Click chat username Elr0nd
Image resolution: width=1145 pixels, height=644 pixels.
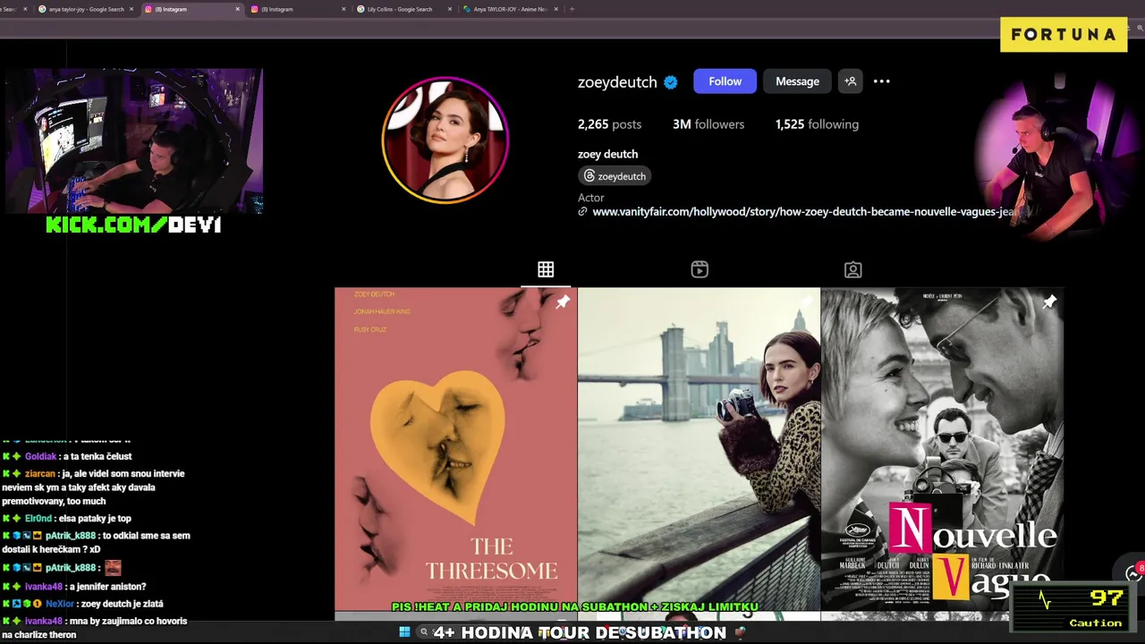point(38,518)
